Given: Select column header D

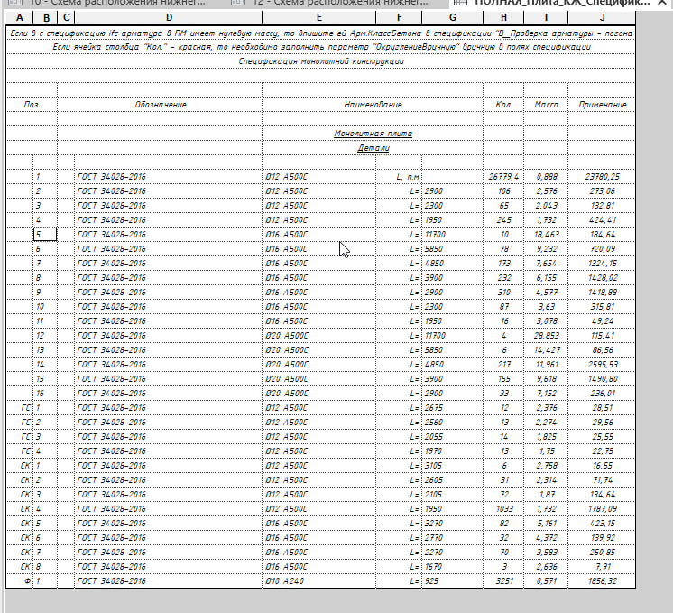Looking at the screenshot, I should pos(168,18).
